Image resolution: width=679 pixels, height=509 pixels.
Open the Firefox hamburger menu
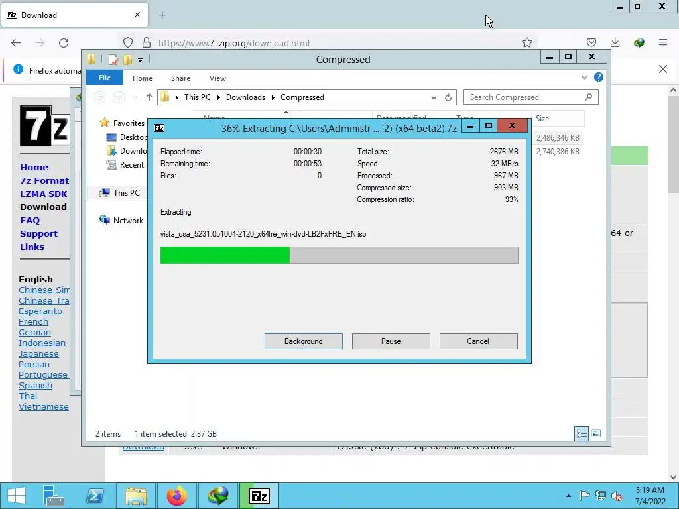pyautogui.click(x=663, y=42)
